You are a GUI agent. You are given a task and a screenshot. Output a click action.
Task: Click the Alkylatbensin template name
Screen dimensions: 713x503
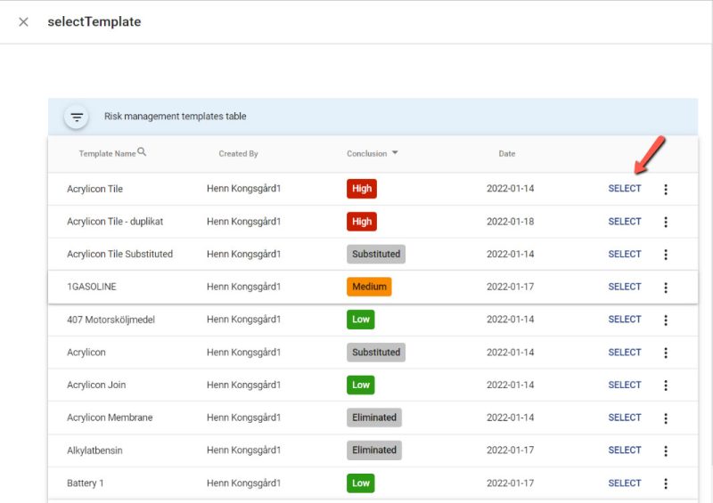pos(94,450)
